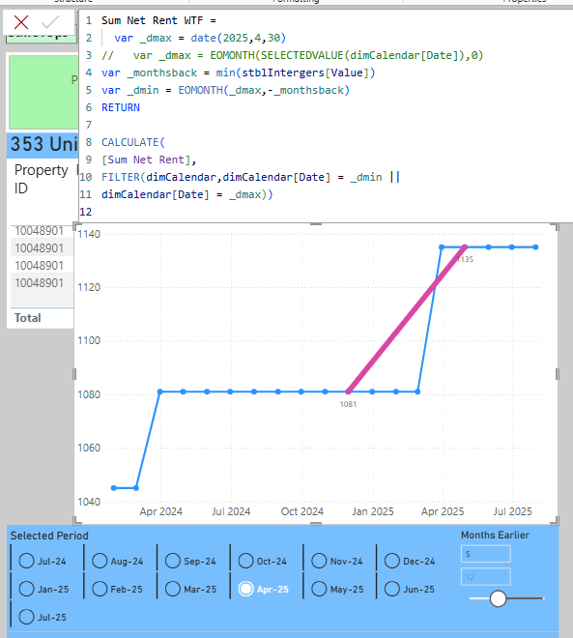Select the Aug-24 period radio button
This screenshot has width=573, height=638.
100,561
